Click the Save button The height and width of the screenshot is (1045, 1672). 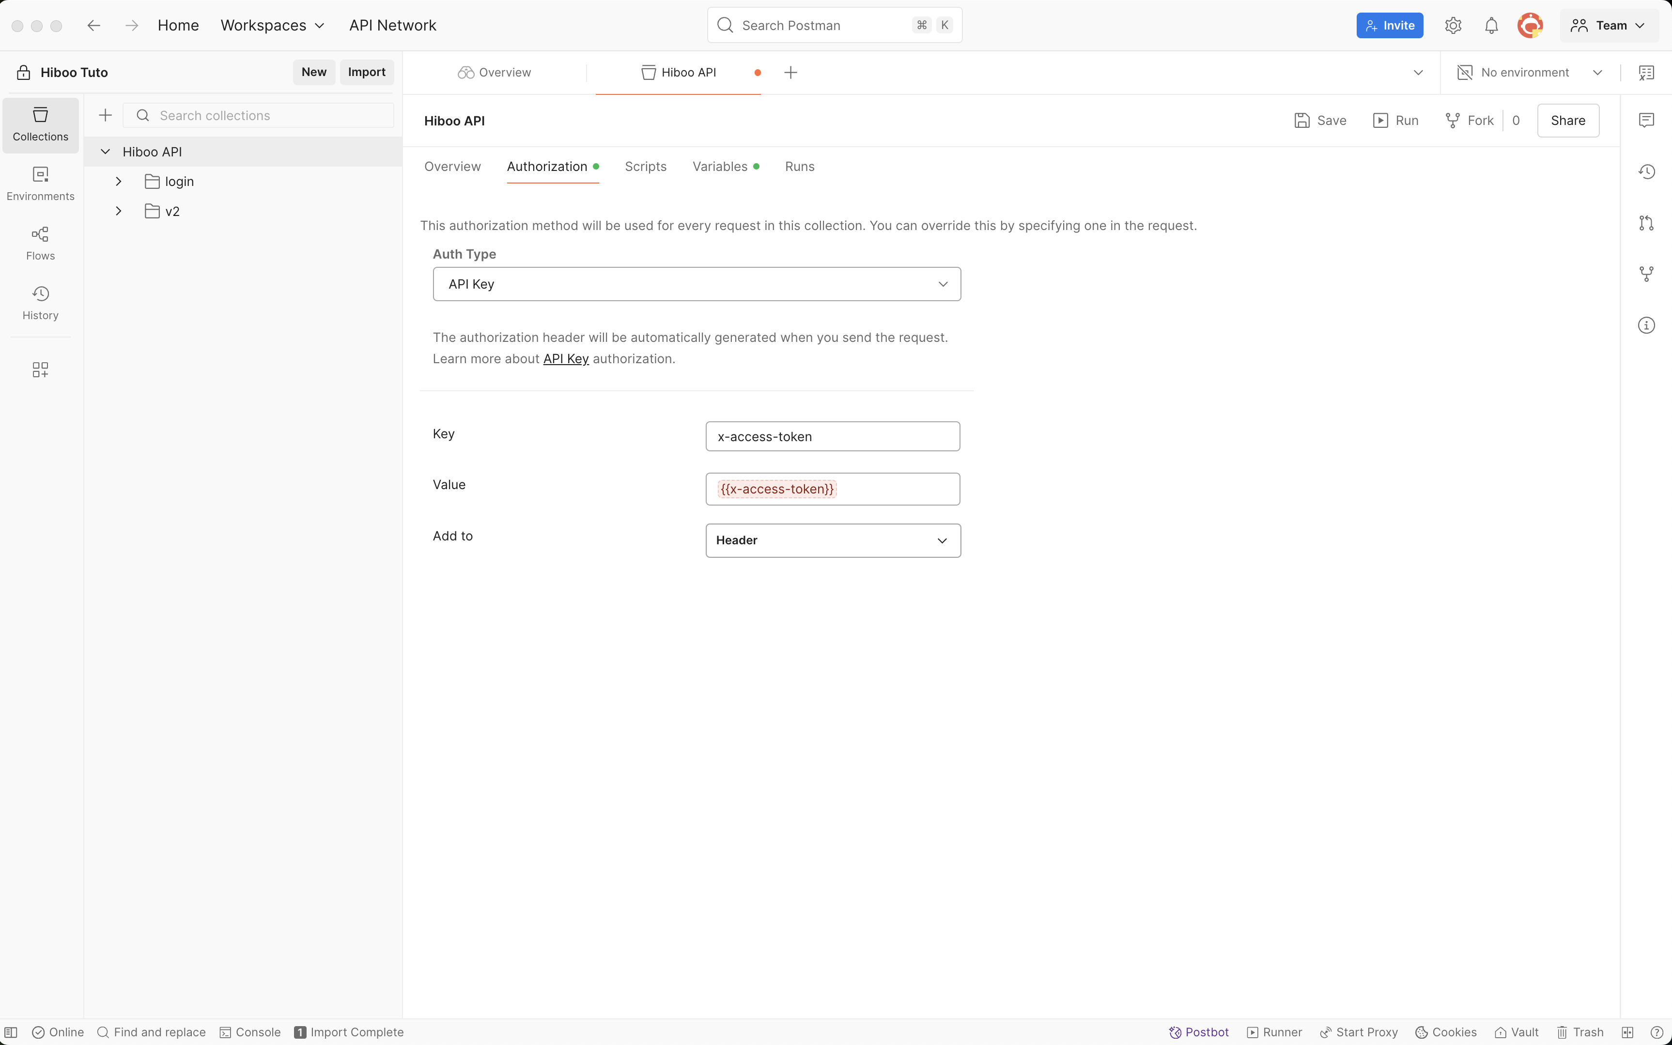click(1320, 120)
